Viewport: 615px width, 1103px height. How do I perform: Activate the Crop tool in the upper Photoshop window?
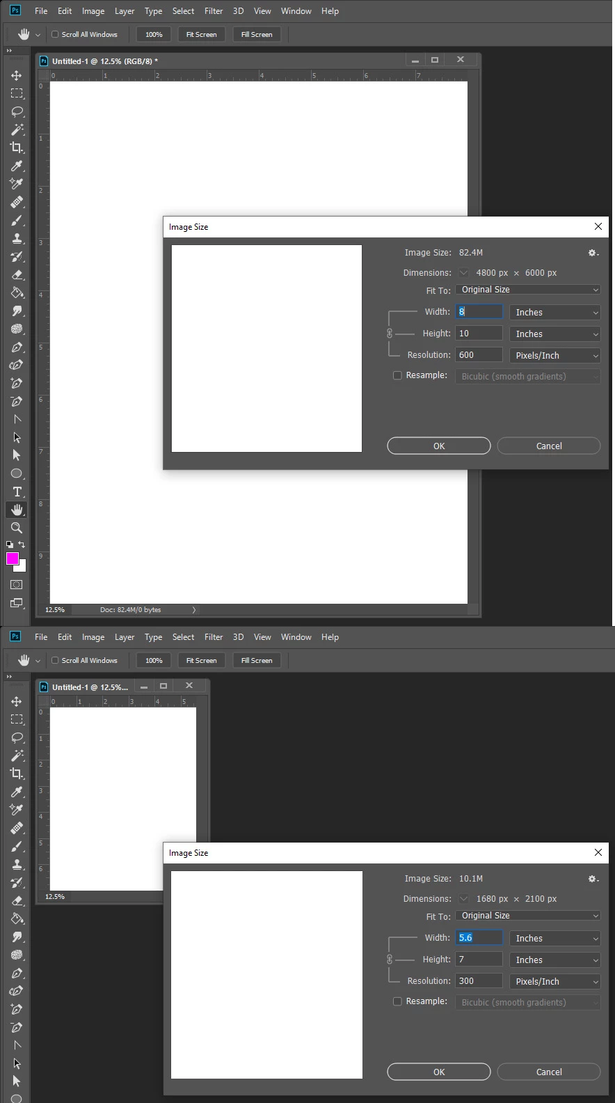(17, 148)
